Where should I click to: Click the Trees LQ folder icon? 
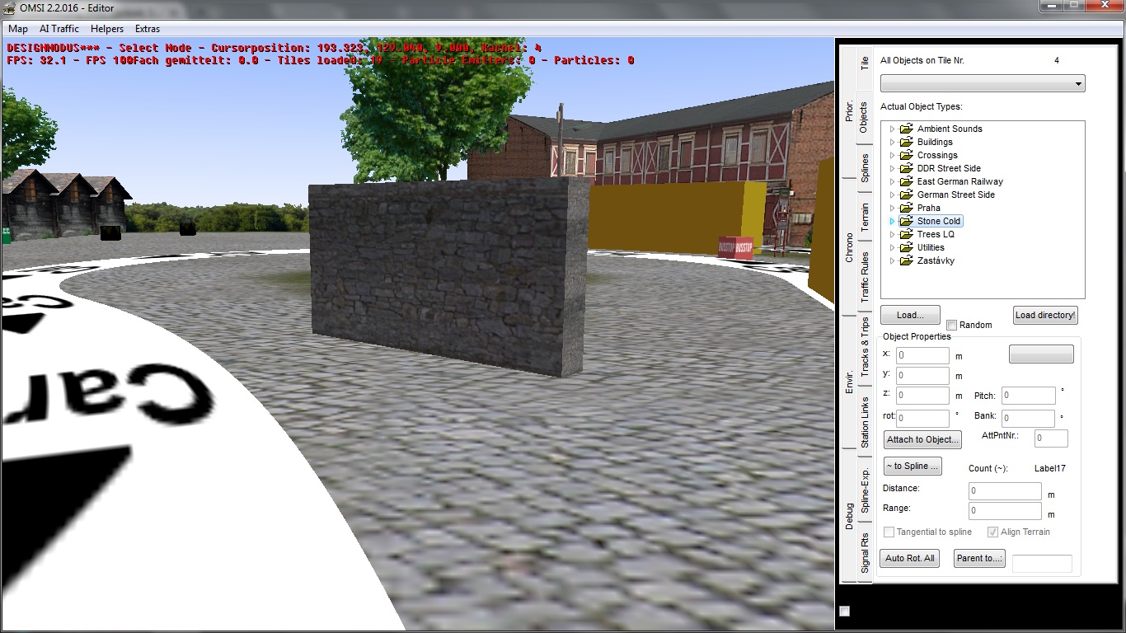(906, 234)
